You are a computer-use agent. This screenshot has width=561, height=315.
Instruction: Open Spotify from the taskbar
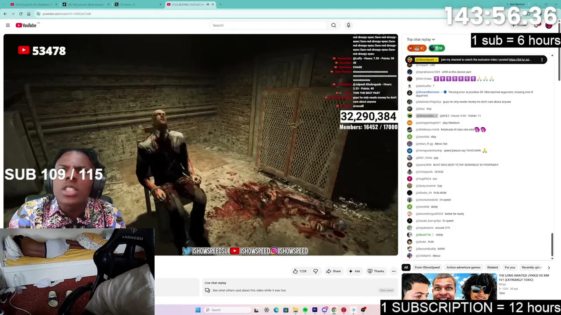tap(305, 310)
